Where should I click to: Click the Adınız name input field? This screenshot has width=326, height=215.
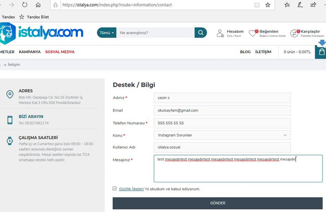click(x=222, y=98)
